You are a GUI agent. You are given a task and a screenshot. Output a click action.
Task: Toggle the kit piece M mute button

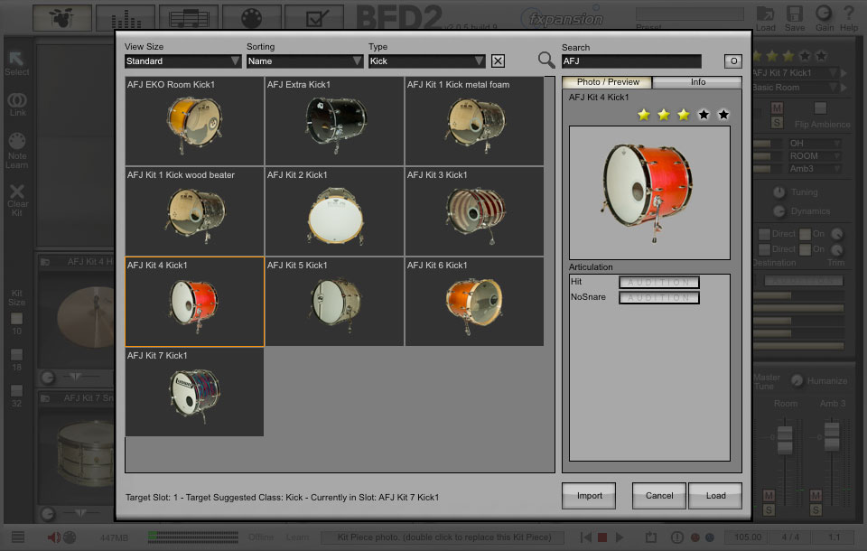777,107
